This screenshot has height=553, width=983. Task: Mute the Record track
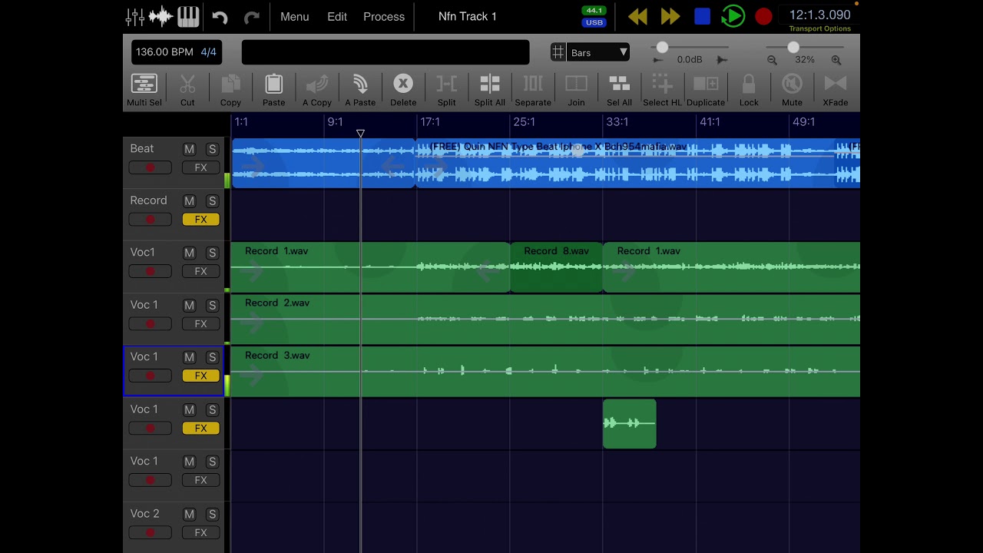click(x=189, y=201)
